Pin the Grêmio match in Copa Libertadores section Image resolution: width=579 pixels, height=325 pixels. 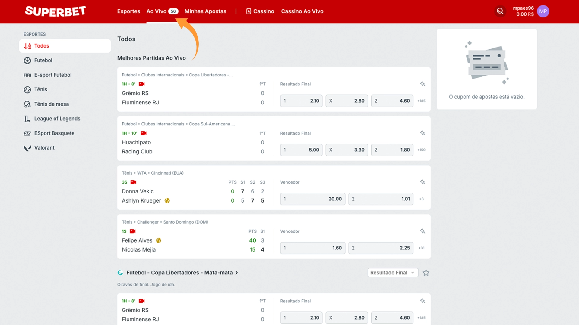click(422, 301)
